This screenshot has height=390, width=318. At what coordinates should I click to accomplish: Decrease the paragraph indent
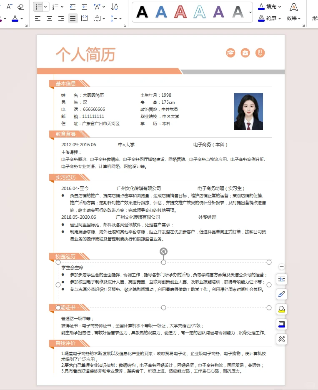(x=73, y=7)
